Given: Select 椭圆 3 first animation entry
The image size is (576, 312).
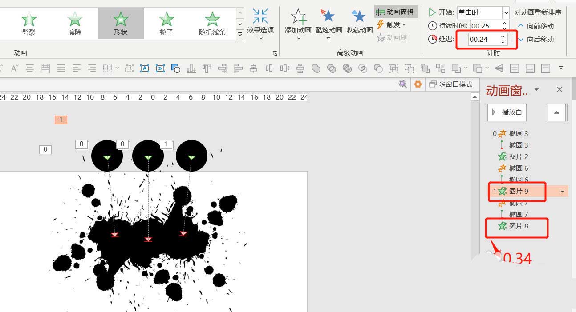Looking at the screenshot, I should tap(519, 133).
